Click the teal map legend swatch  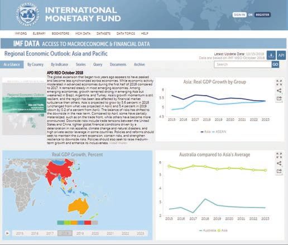pos(61,223)
